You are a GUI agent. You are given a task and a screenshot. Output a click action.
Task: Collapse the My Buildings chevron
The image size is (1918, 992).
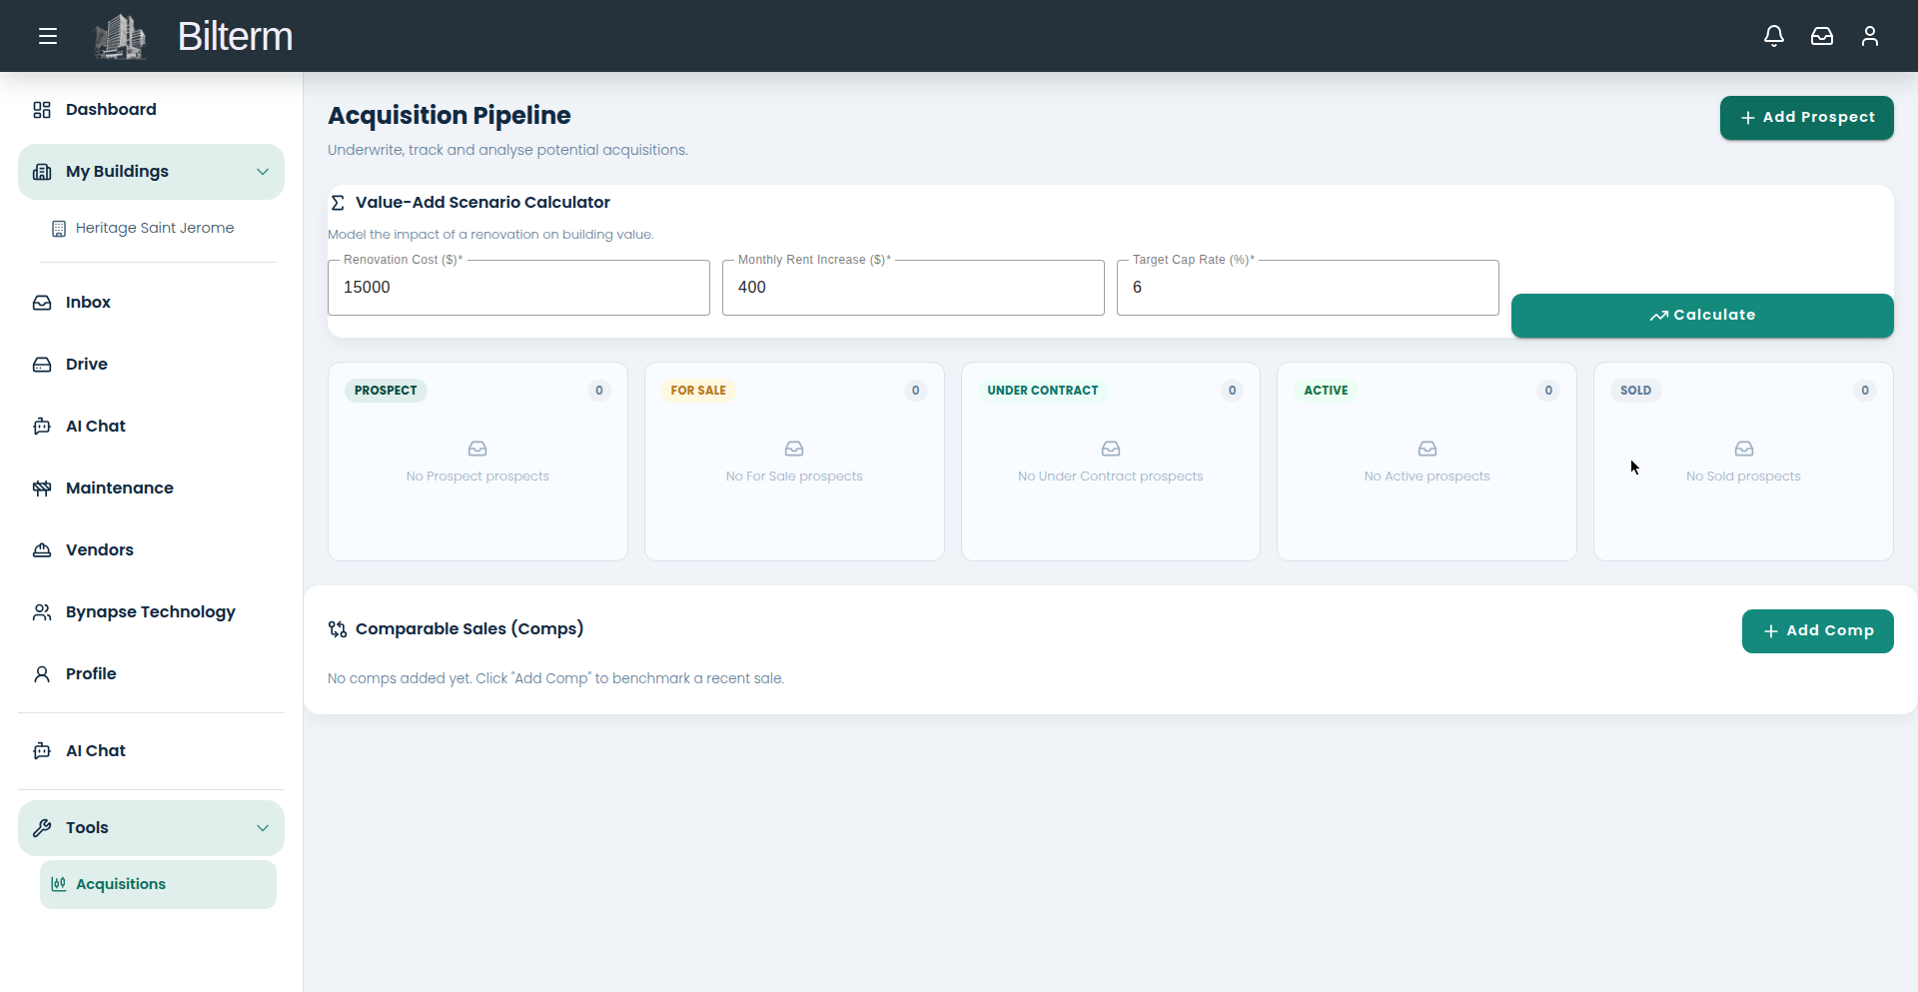[263, 172]
